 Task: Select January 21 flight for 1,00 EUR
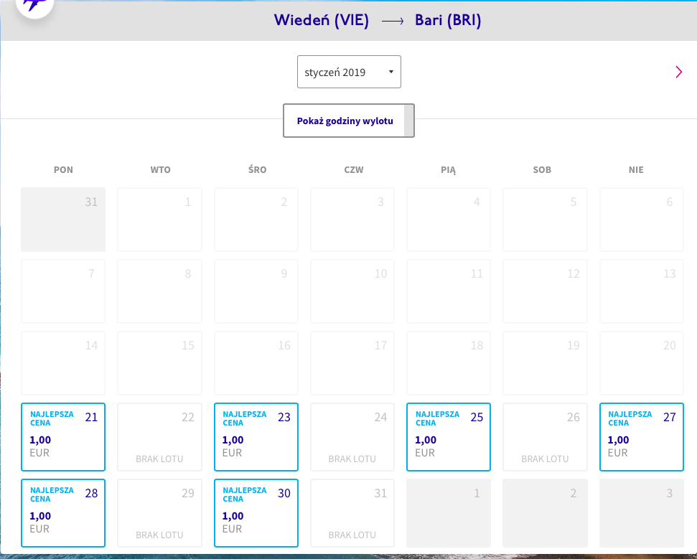[63, 437]
